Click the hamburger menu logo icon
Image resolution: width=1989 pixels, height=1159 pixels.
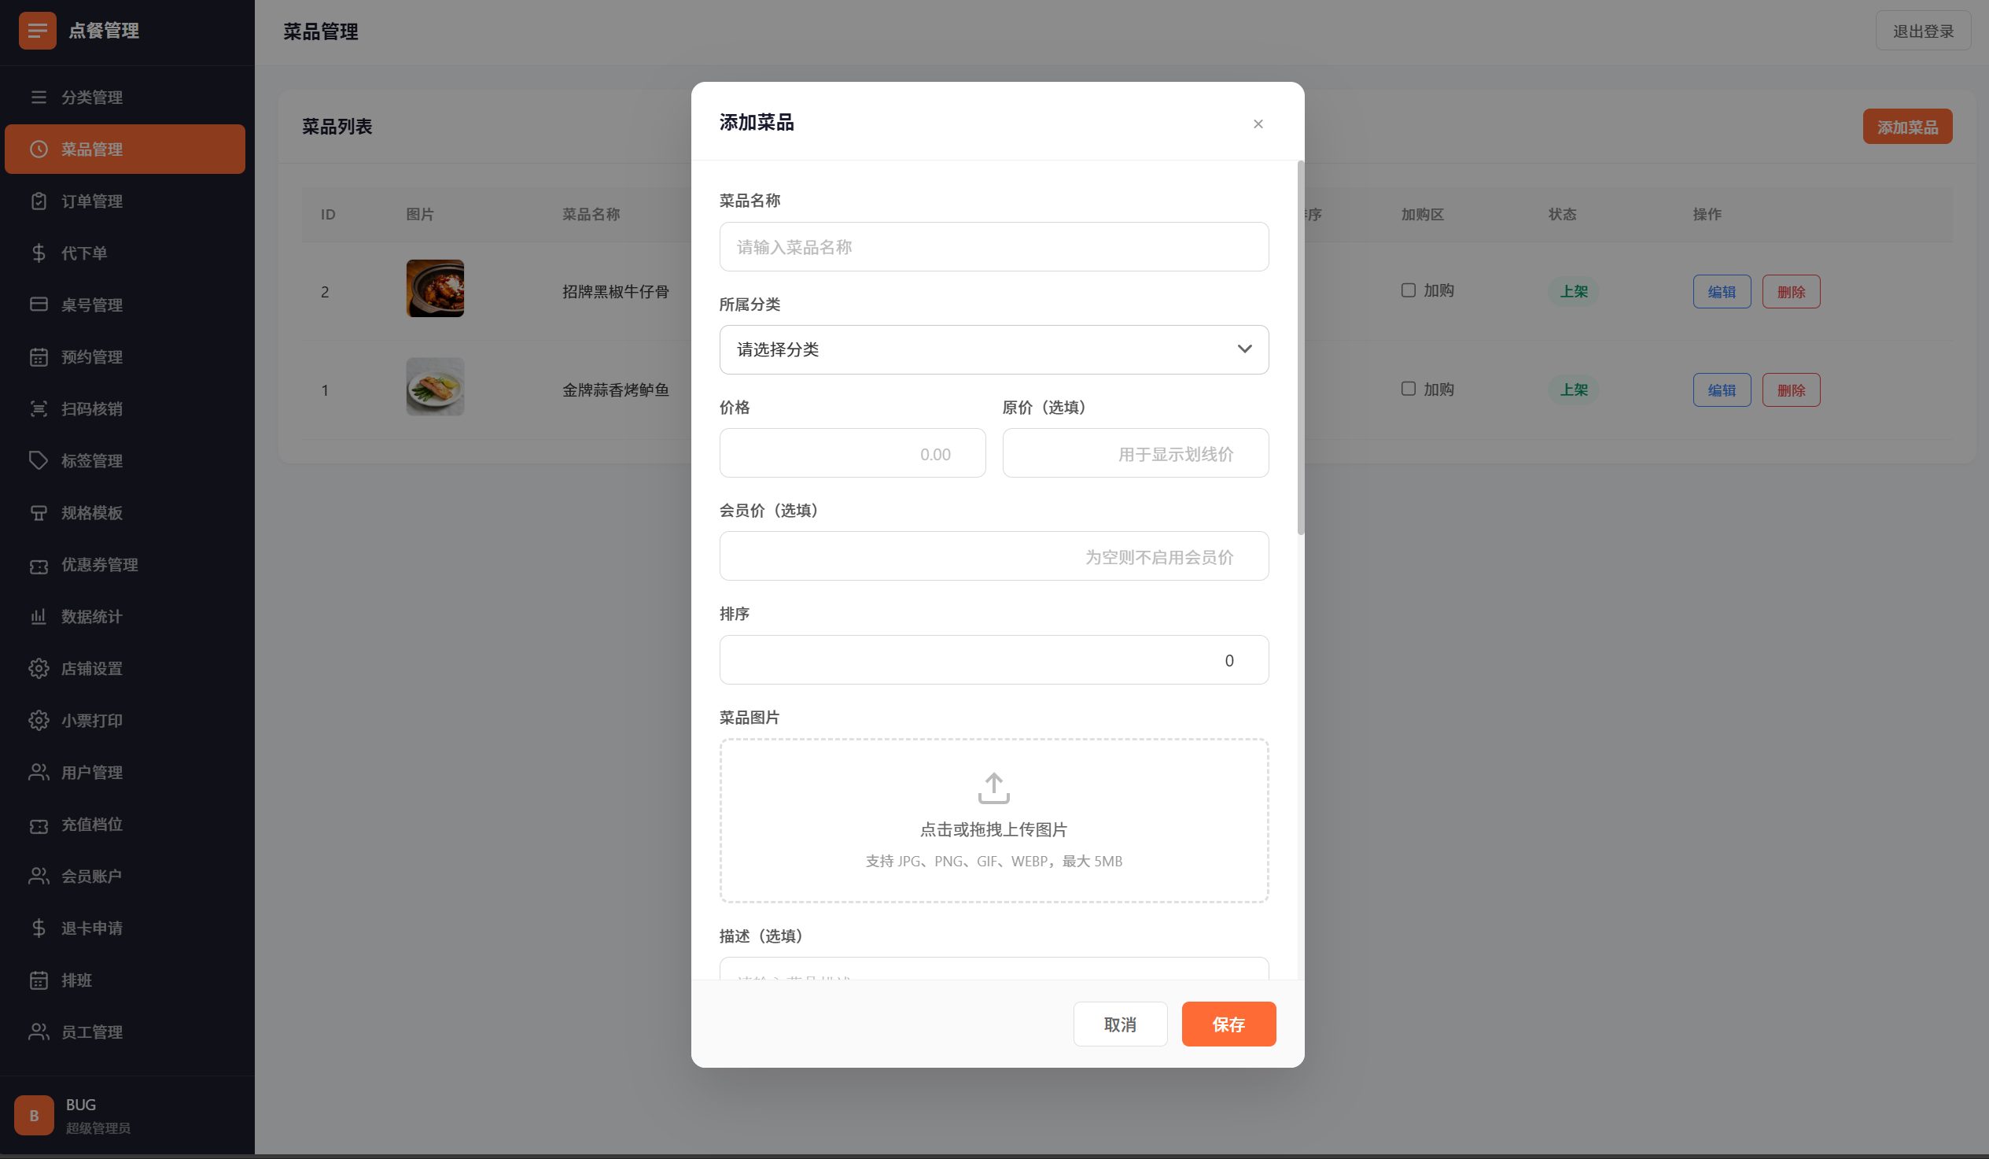tap(37, 31)
